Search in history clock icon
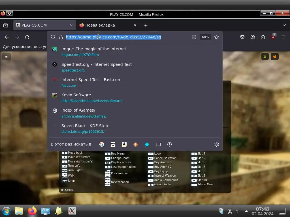The width and height of the screenshot is (290, 217). pyautogui.click(x=170, y=144)
